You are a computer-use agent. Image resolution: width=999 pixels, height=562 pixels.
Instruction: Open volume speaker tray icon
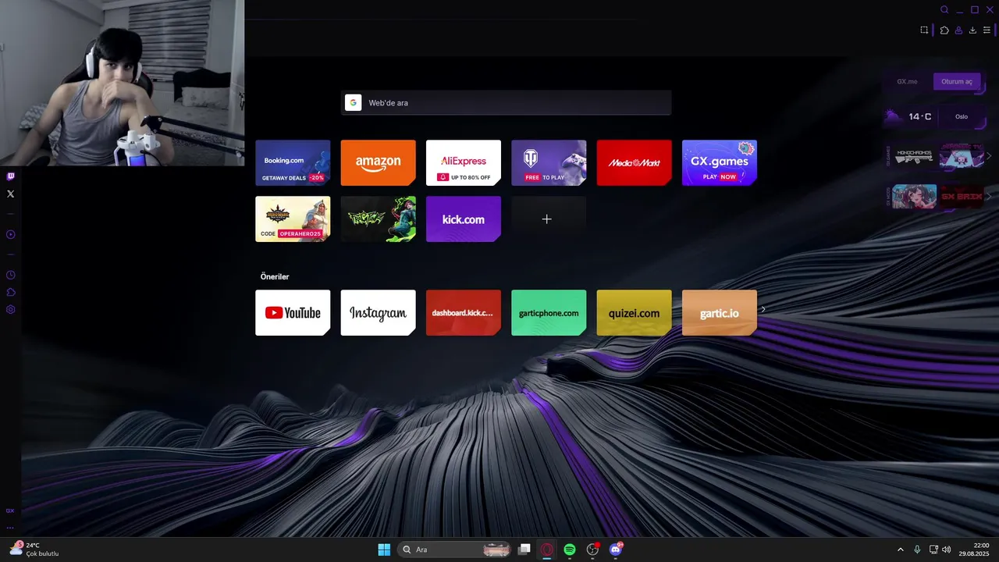pyautogui.click(x=947, y=550)
